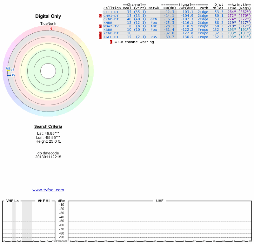Viewport: 254px width, 244px height.
Task: Click the Callsign column header
Action: click(x=112, y=8)
